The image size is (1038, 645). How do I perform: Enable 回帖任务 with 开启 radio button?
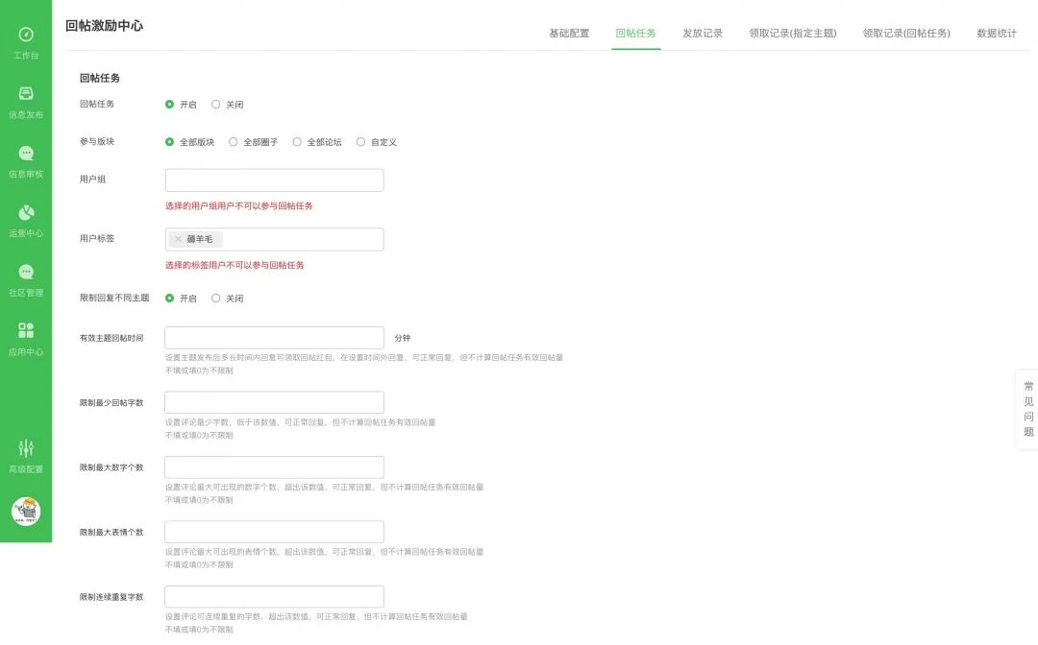[x=170, y=105]
